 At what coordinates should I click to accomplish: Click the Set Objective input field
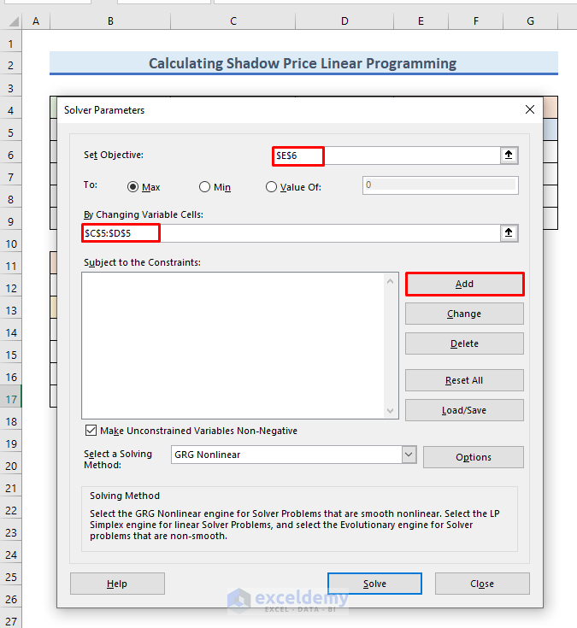pos(386,156)
